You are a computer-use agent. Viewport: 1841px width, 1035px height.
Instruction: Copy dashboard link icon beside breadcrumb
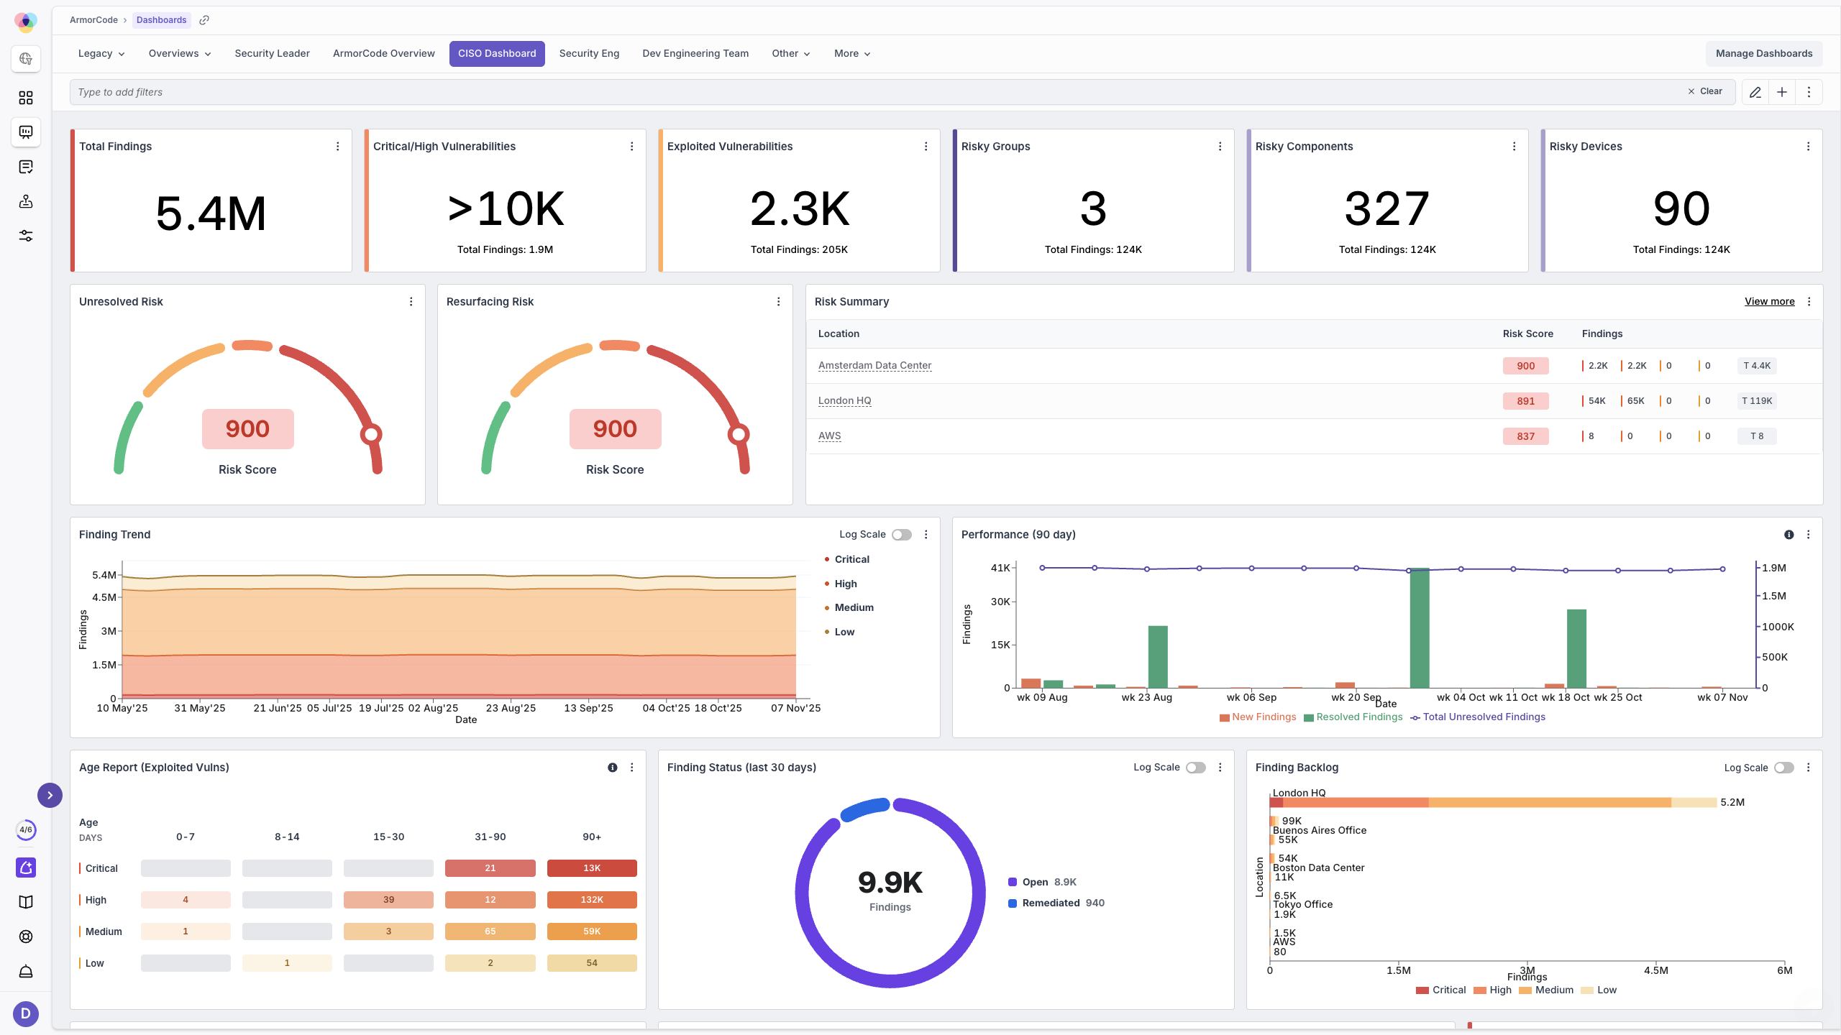pos(204,20)
